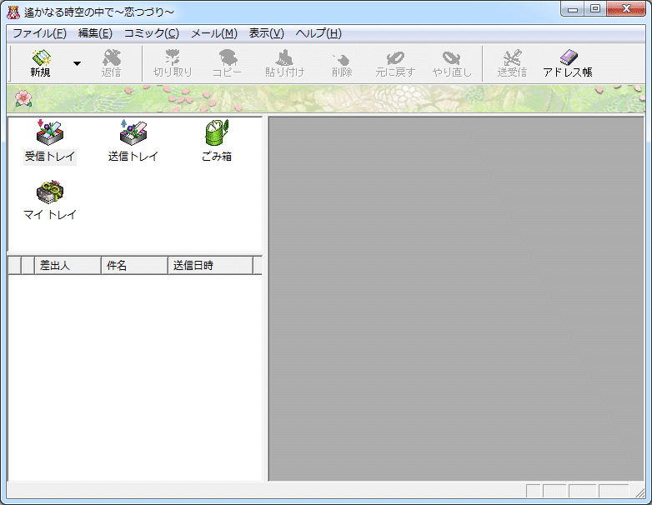The image size is (652, 505).
Task: Open the ごみ箱 trash bin
Action: [217, 142]
